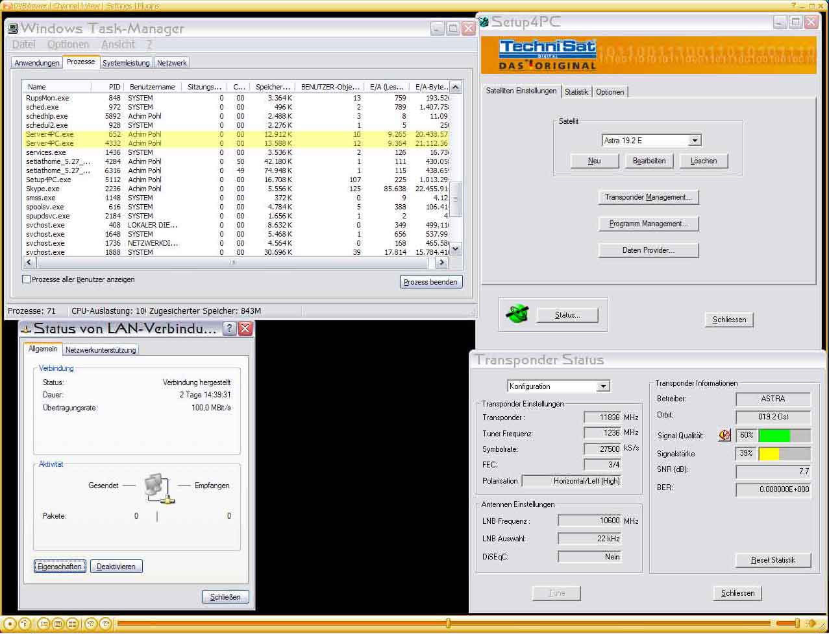Select the Skype.exe process row
This screenshot has width=829, height=634.
[x=43, y=189]
